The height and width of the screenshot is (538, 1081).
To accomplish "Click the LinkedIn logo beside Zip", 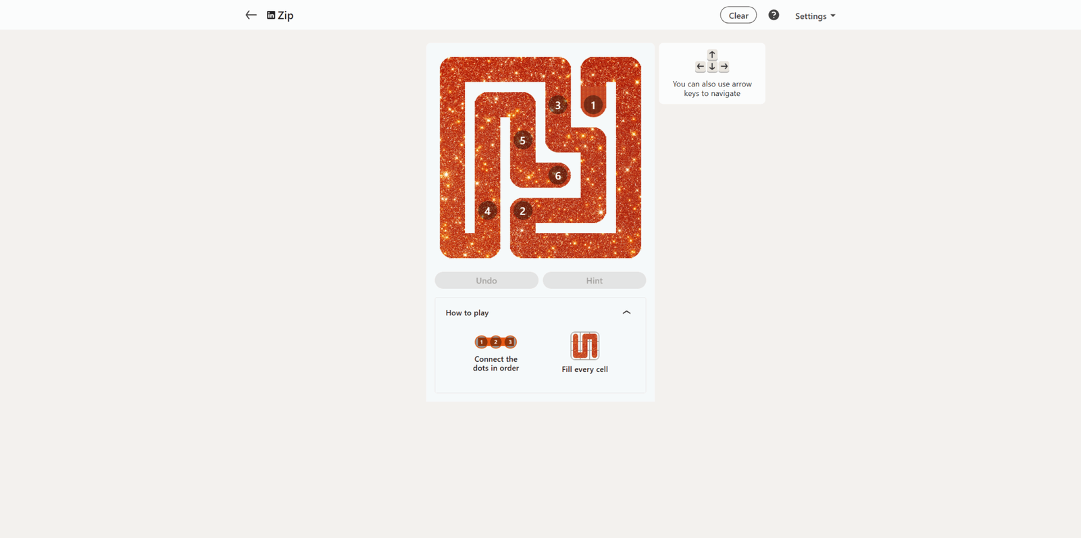I will point(271,15).
